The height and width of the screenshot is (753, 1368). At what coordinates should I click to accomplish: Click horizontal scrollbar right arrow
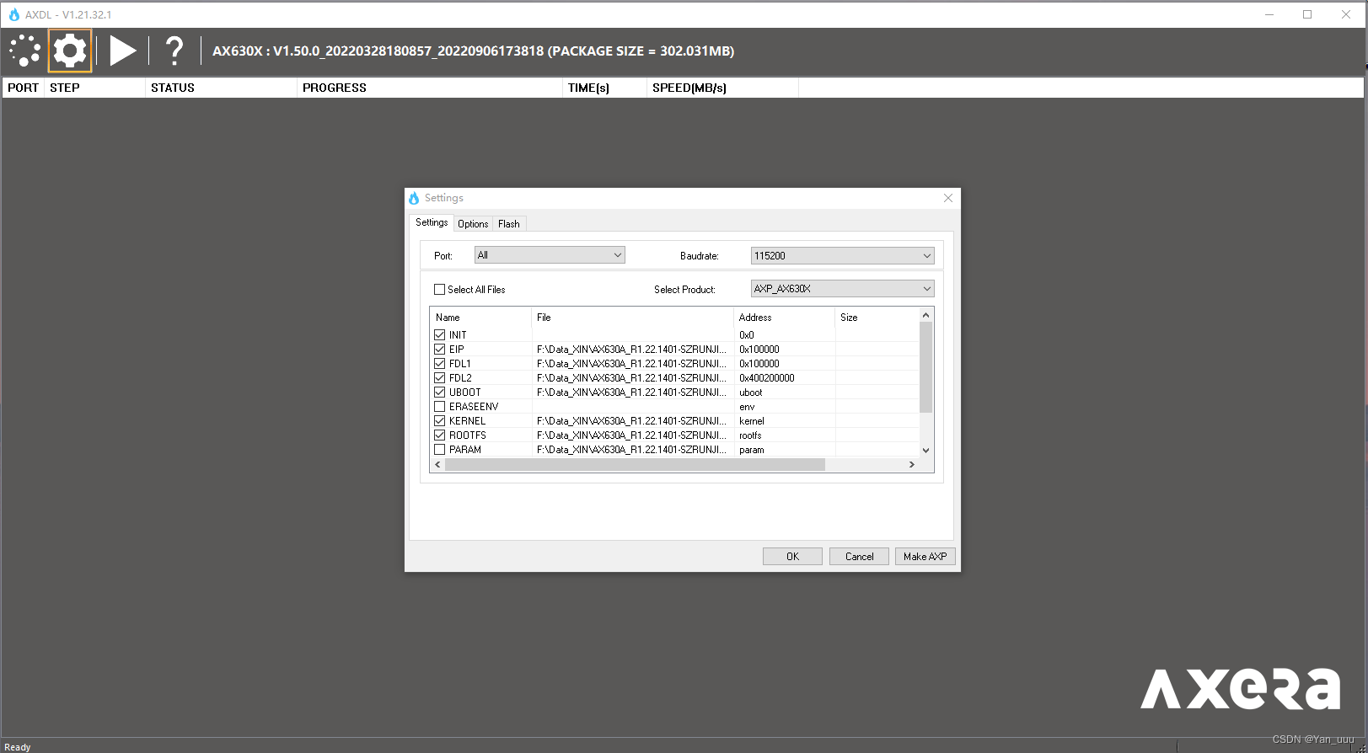coord(911,465)
